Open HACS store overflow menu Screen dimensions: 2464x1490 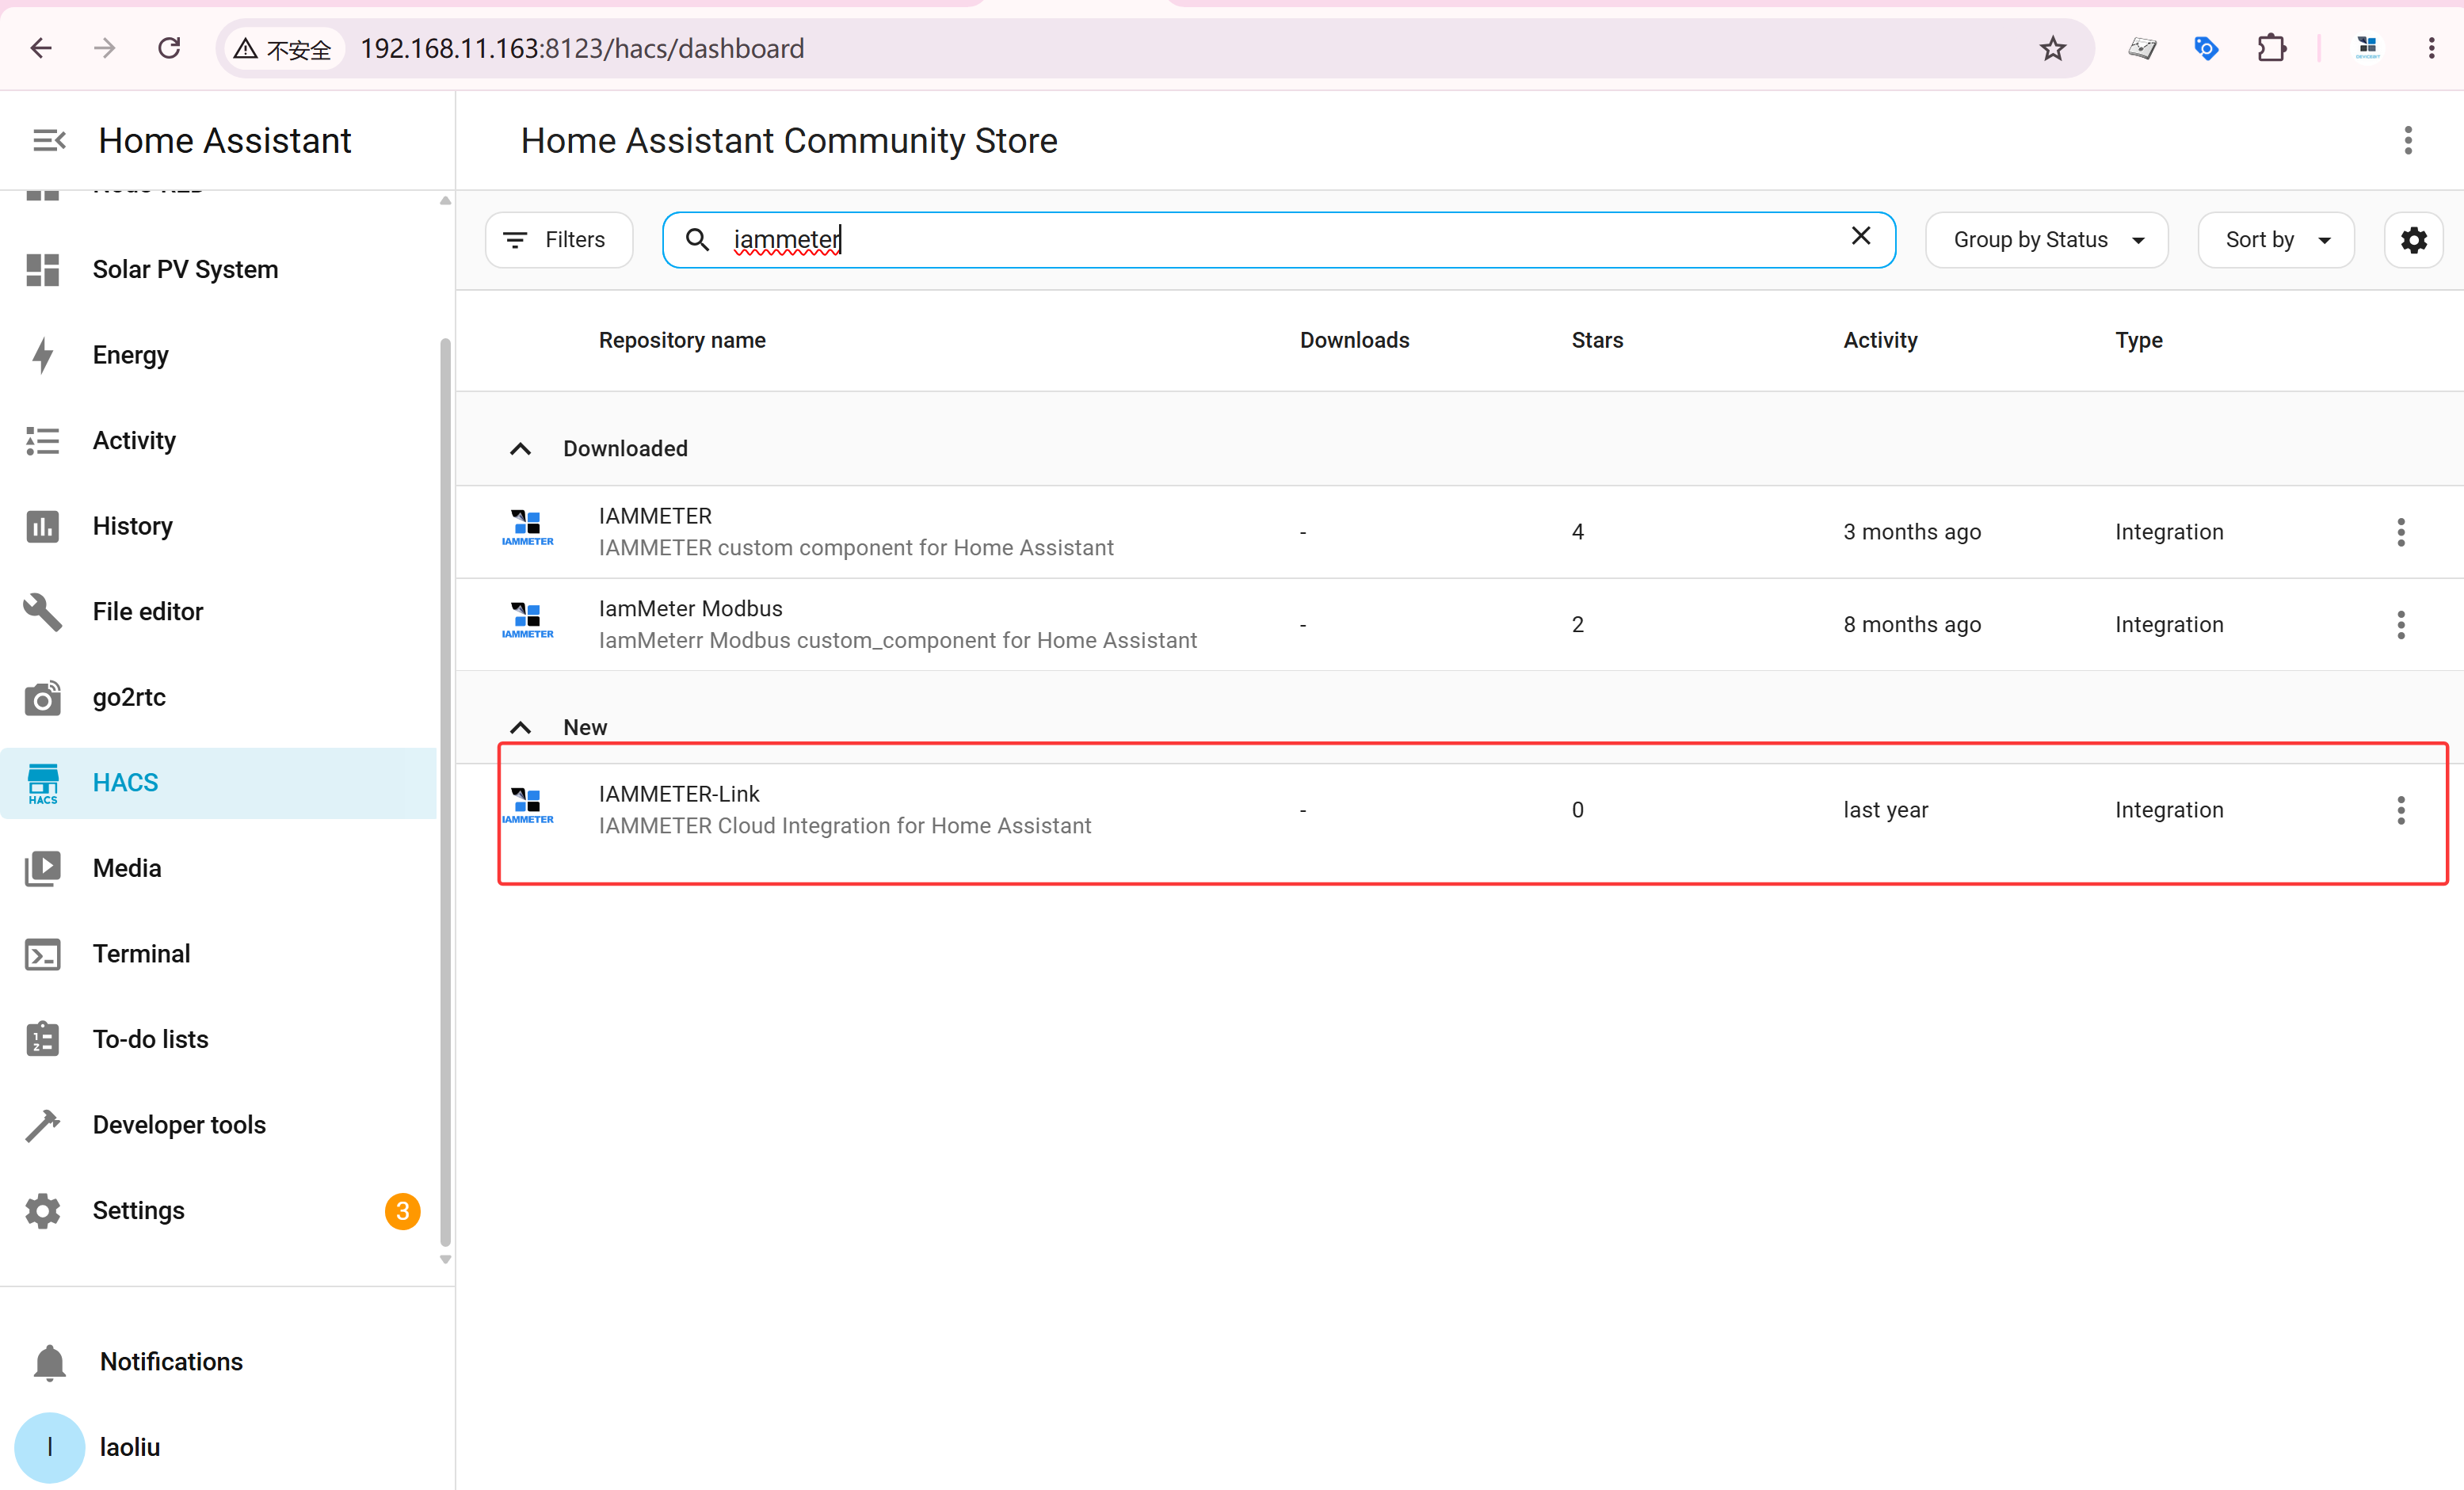[2408, 140]
